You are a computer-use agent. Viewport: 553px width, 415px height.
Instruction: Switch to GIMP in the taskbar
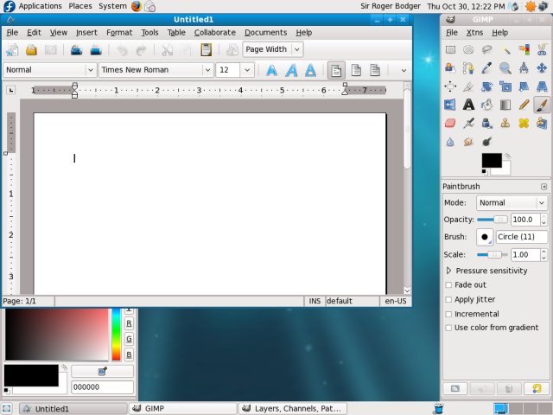click(182, 409)
